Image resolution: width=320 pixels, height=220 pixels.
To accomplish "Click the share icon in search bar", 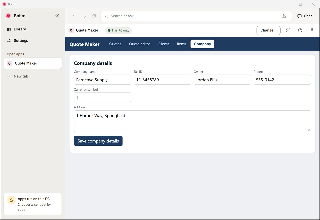I will click(284, 16).
